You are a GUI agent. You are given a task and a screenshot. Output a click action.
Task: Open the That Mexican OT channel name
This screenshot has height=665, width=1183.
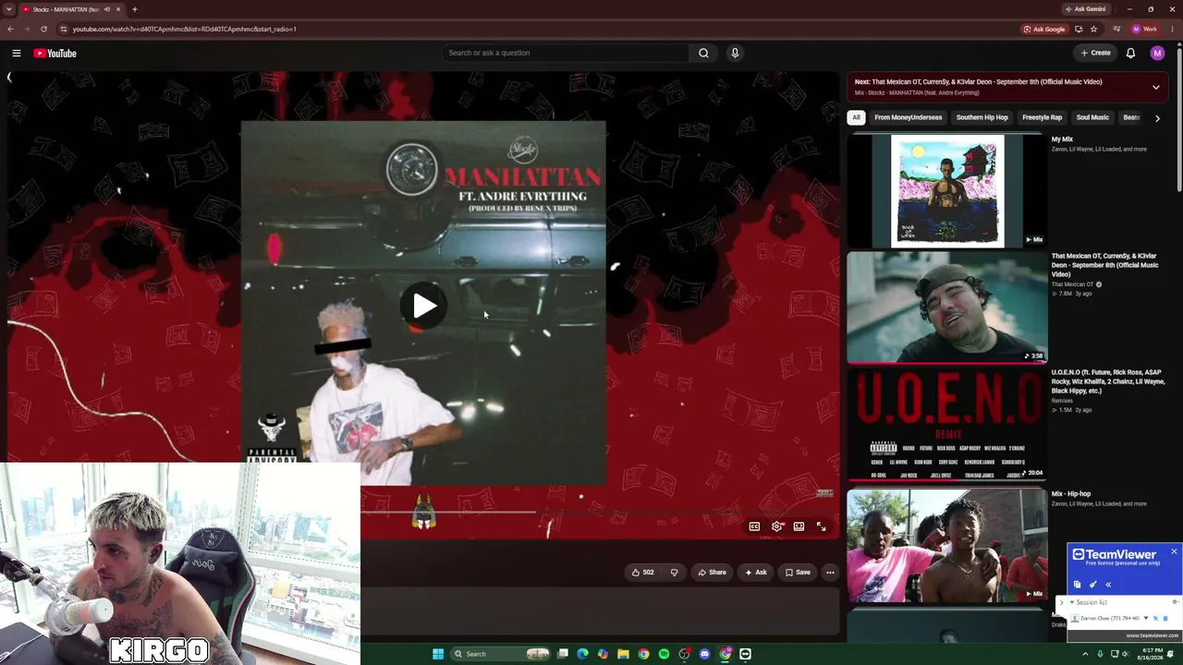1072,284
